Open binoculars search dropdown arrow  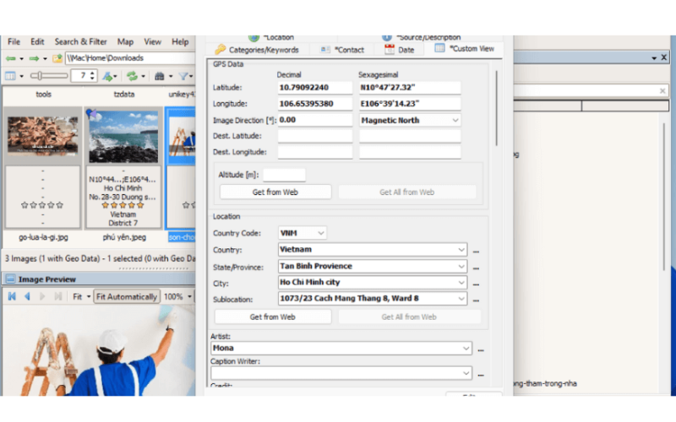[x=171, y=77]
